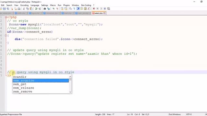The height and width of the screenshot is (116, 207).
Task: Click the Hypertext Preprocessor file status text
Action: pyautogui.click(x=11, y=114)
